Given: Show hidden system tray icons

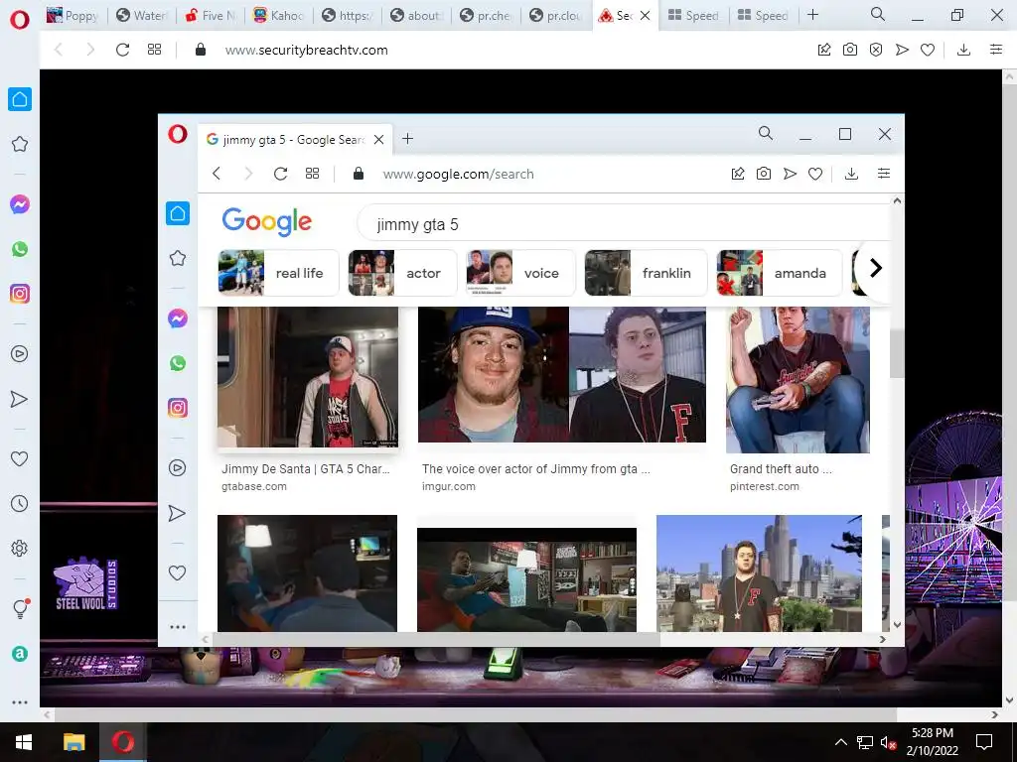Looking at the screenshot, I should 840,742.
